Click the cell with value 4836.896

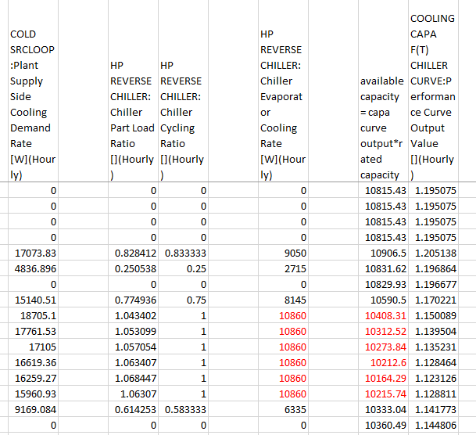[33, 268]
